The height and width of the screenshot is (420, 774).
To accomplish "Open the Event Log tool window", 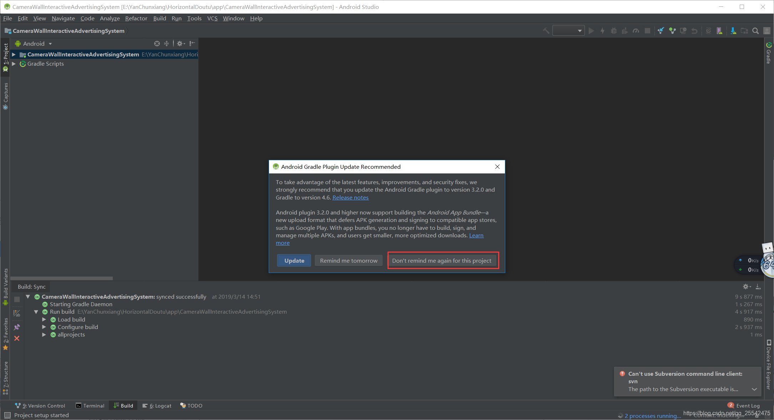I will coord(744,406).
